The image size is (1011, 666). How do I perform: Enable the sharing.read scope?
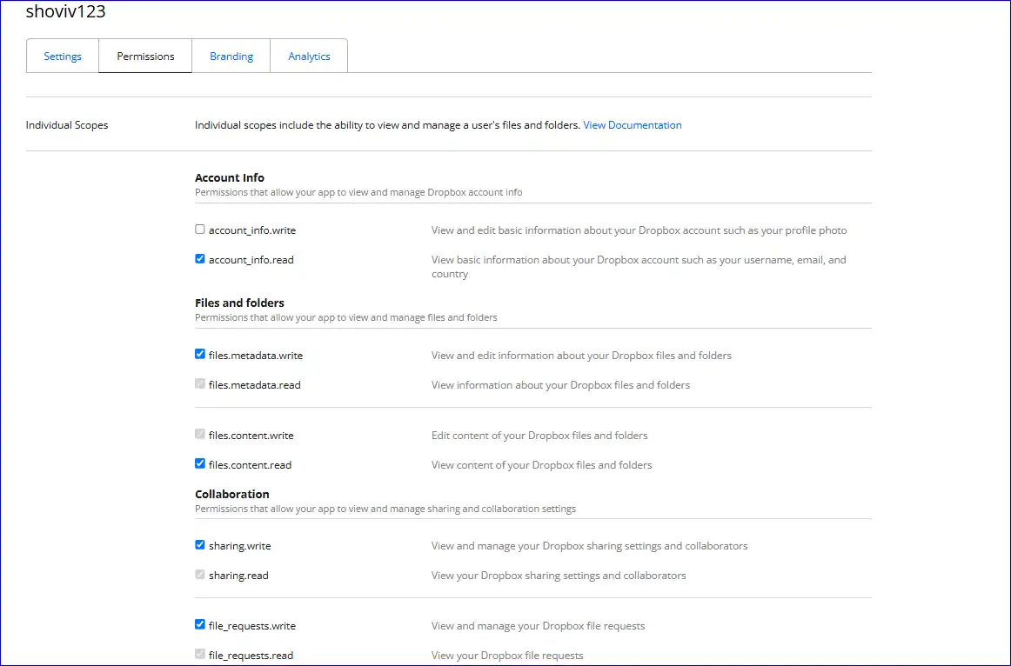pyautogui.click(x=199, y=575)
